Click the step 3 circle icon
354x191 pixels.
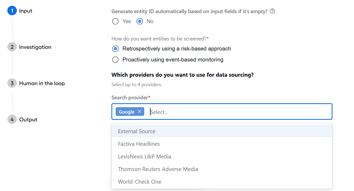pos(12,83)
